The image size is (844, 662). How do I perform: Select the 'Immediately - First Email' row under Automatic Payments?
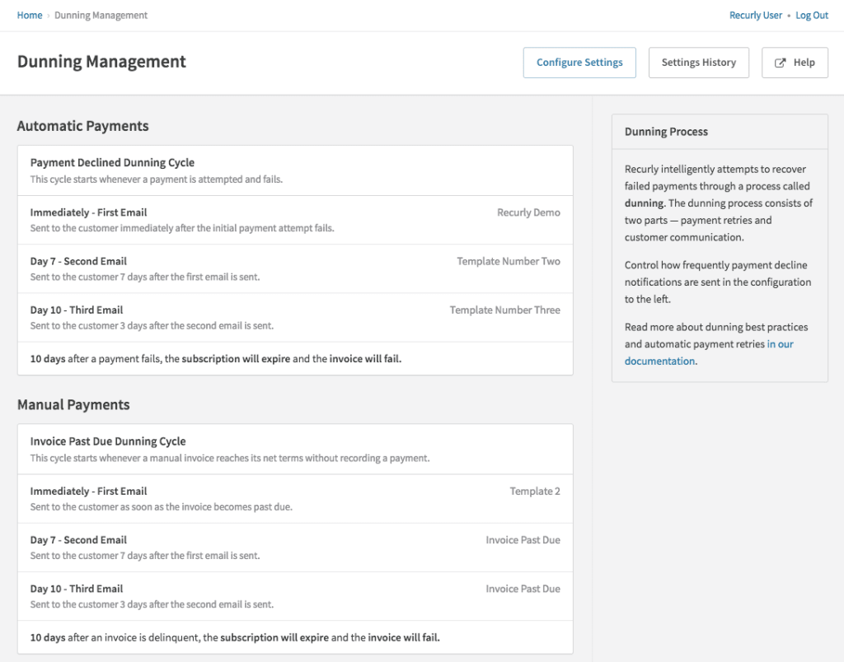(x=295, y=219)
